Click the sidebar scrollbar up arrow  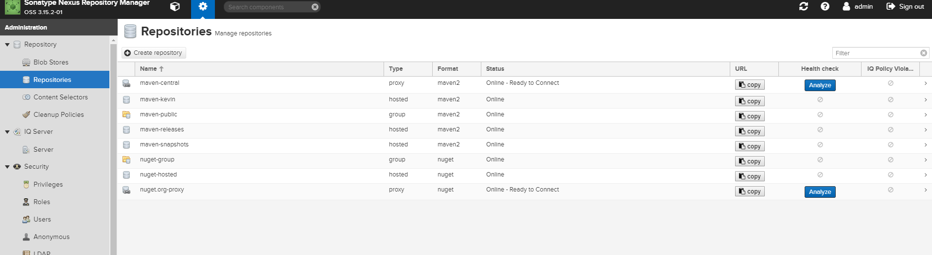tap(114, 40)
